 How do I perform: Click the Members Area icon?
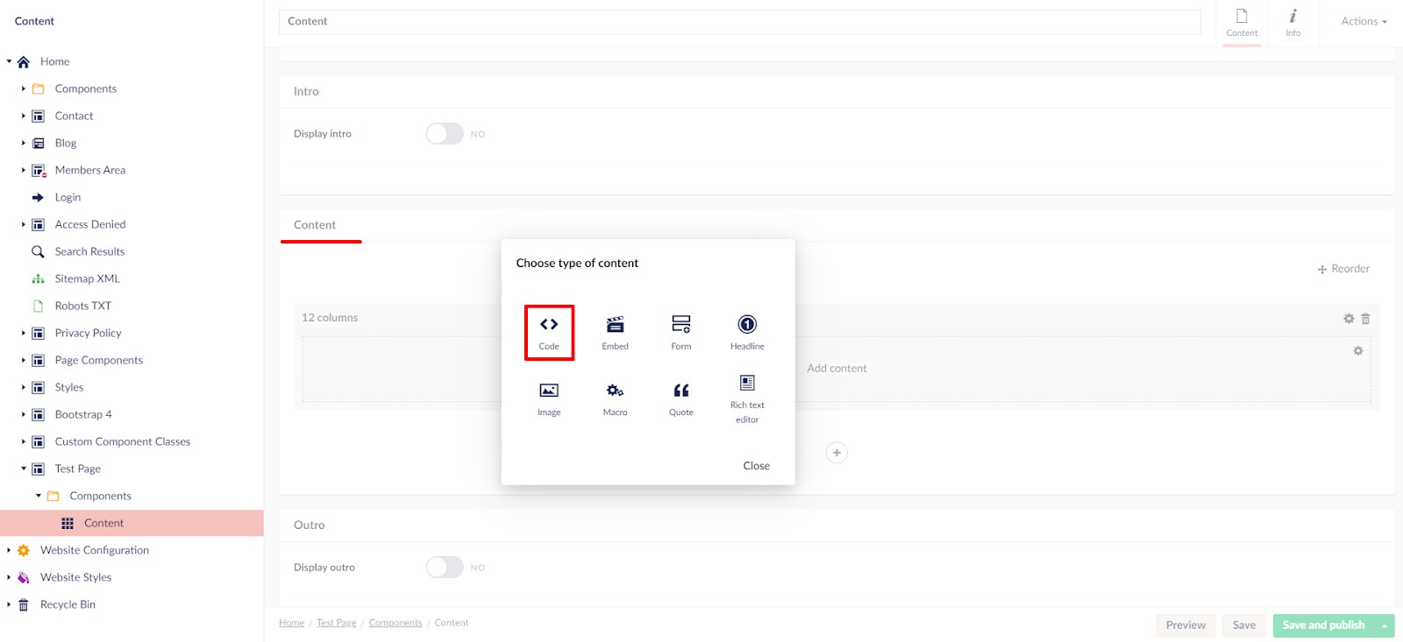point(39,170)
